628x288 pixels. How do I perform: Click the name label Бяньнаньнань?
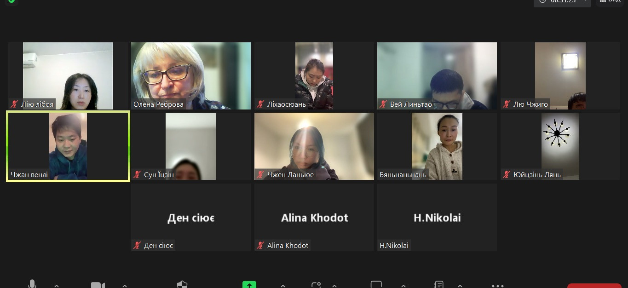(x=403, y=175)
